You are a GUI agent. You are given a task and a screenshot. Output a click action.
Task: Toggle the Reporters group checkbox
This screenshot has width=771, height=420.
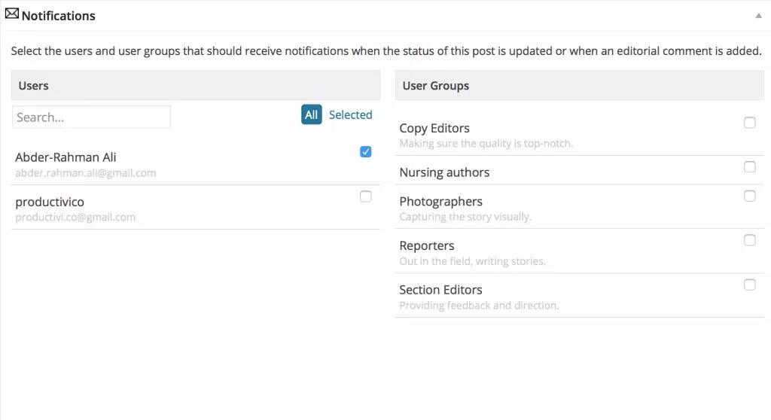(x=749, y=241)
